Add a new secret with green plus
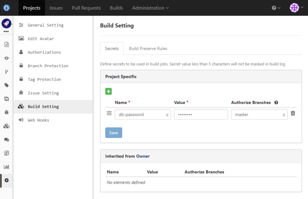 click(x=109, y=91)
